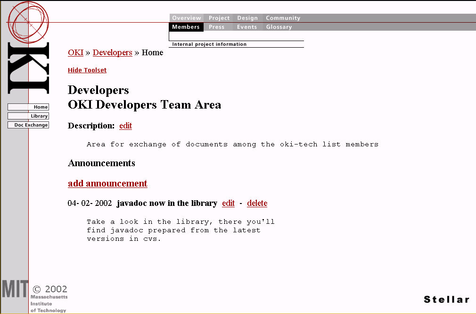Follow the Developers breadcrumb link
476x314 pixels.
pyautogui.click(x=112, y=52)
